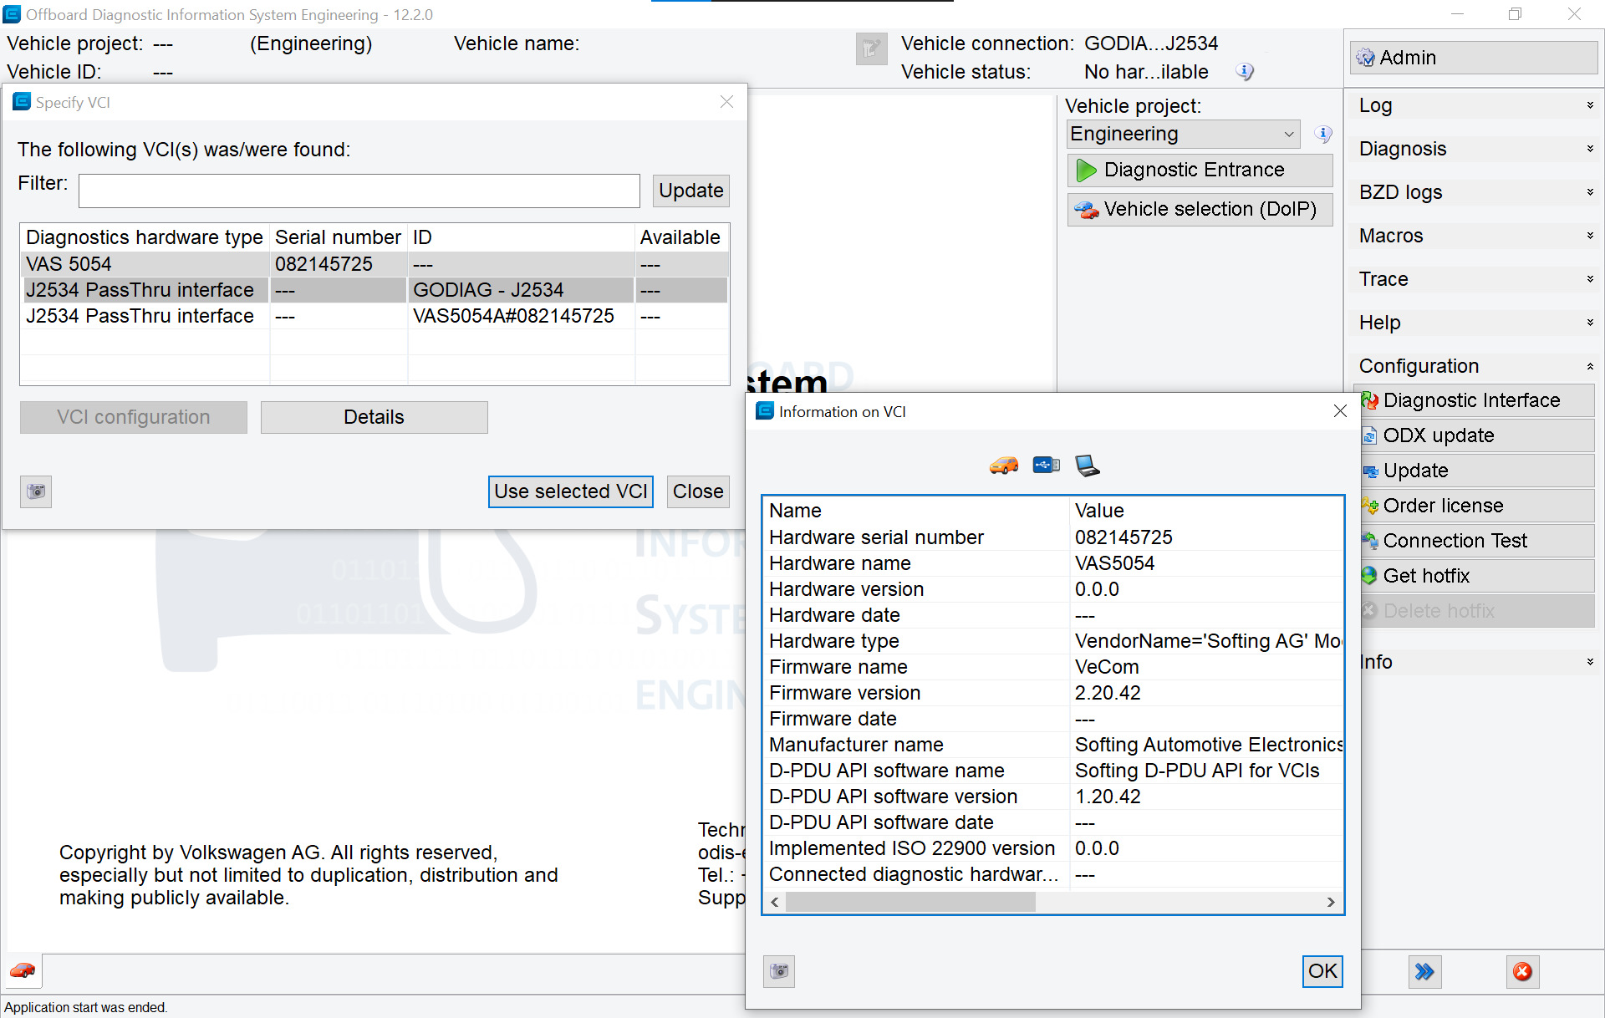Click the Diagnostics hardware type column header
This screenshot has width=1605, height=1018.
145,237
